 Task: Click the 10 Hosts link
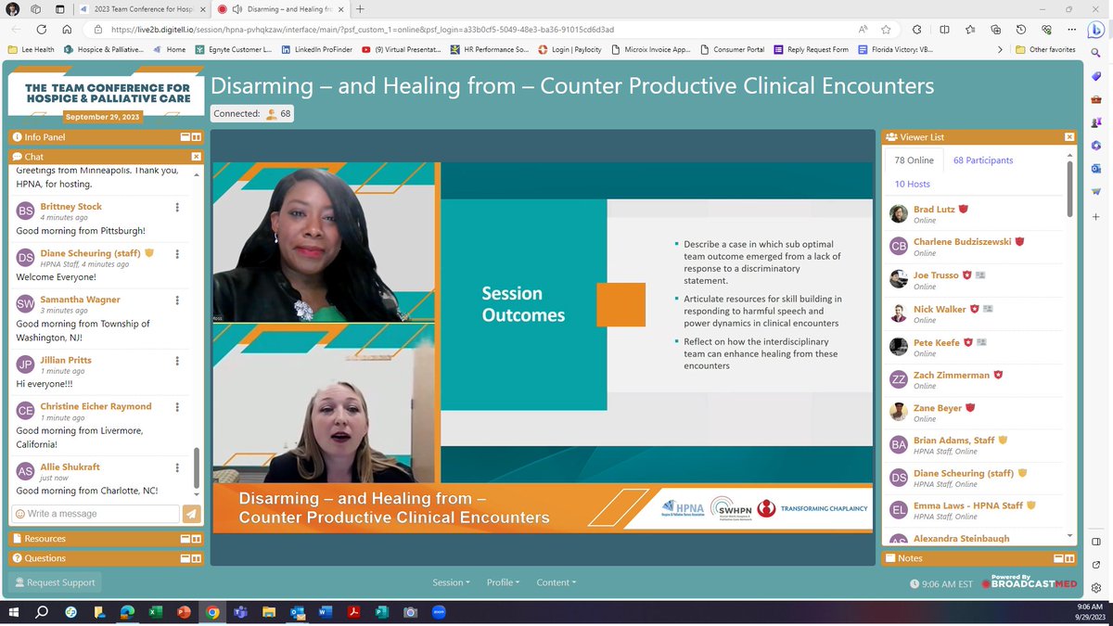point(913,184)
